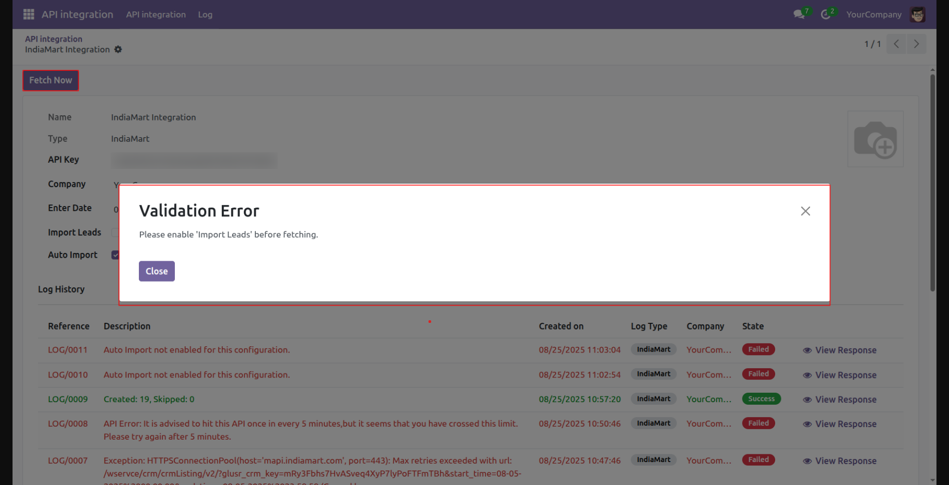Click eye icon for LOG/0007 response
The height and width of the screenshot is (485, 949).
(x=807, y=461)
